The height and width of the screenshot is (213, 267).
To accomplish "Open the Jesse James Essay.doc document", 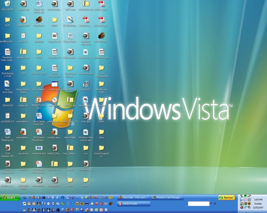I will pyautogui.click(x=39, y=119).
